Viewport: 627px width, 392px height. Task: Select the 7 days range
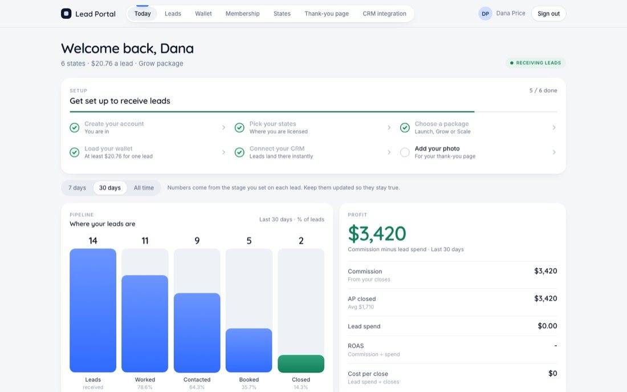pyautogui.click(x=77, y=188)
